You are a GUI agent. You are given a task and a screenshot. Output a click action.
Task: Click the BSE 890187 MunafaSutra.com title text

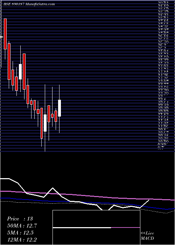pos(29,4)
